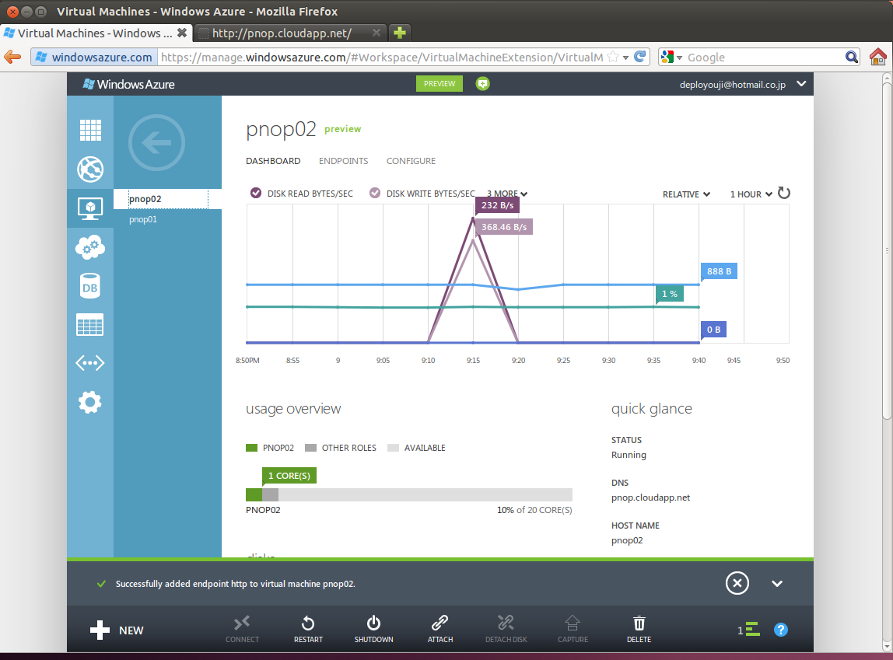This screenshot has height=660, width=893.
Task: Open URL history dropdown arrow
Action: coord(625,58)
